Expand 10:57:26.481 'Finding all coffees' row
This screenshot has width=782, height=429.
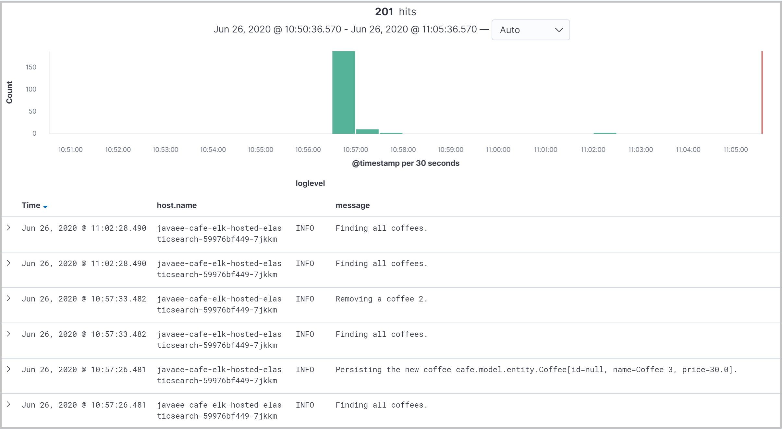[9, 405]
